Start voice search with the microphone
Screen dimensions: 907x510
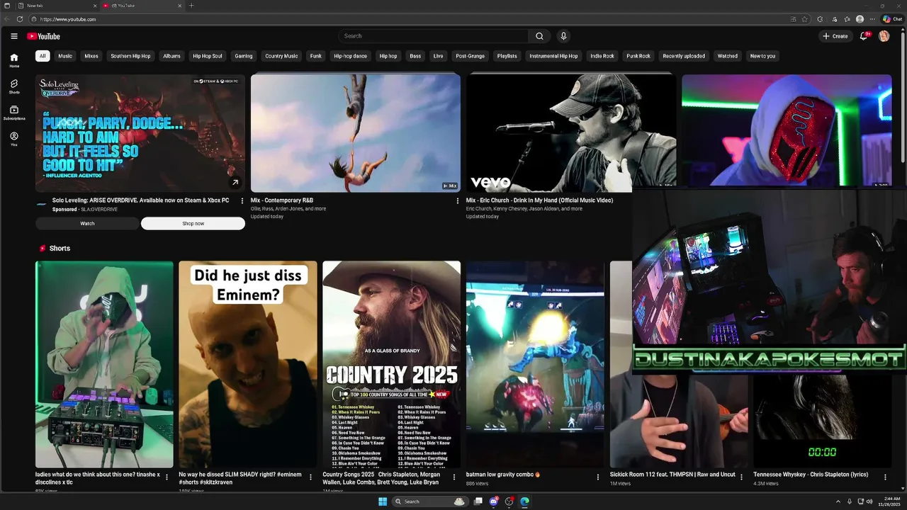point(563,36)
